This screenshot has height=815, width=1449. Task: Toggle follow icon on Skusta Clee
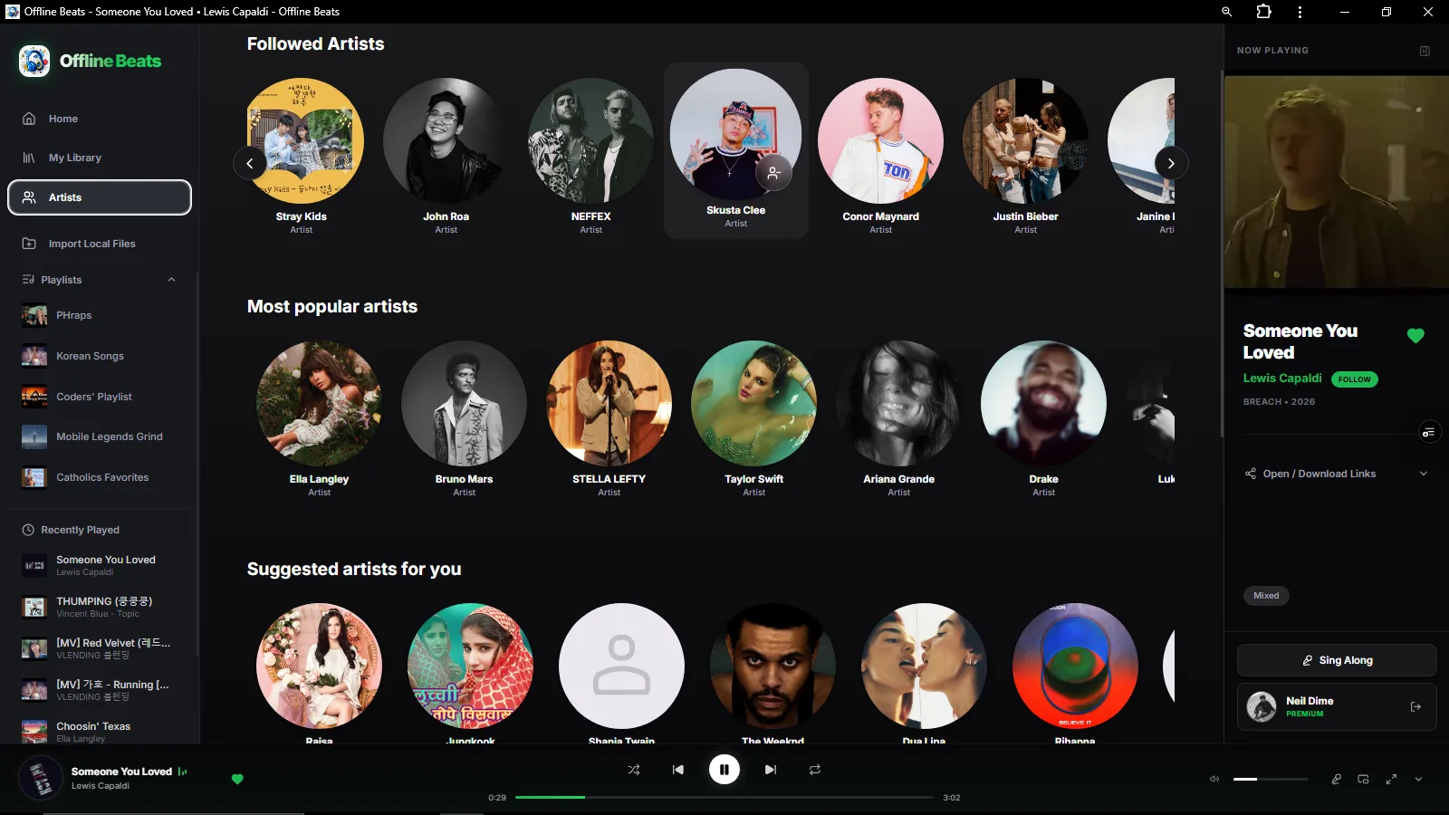coord(773,172)
